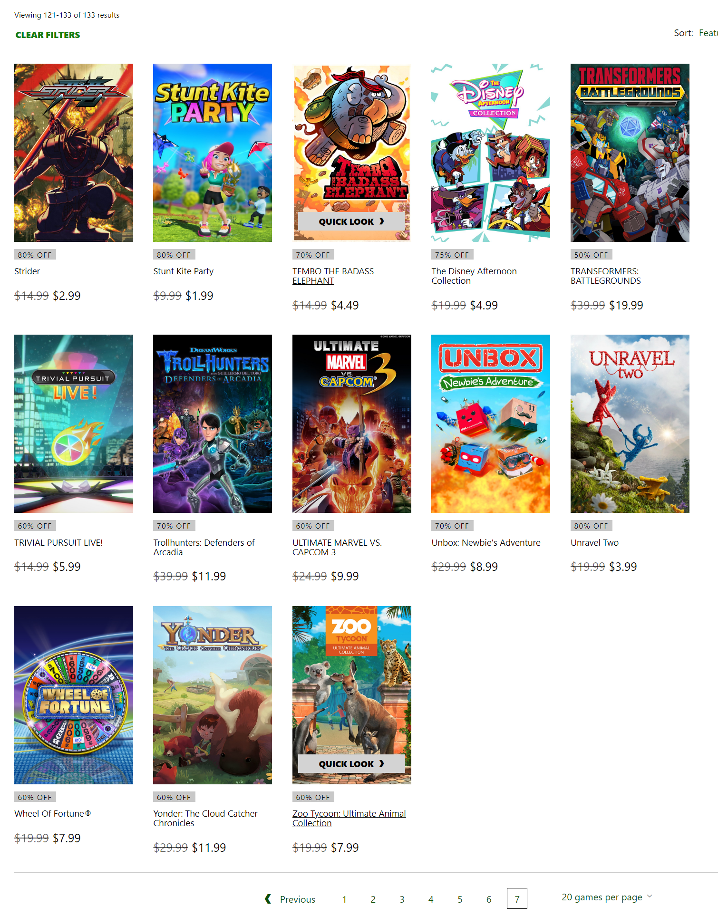
Task: Expand the 20 games per page dropdown
Action: [x=607, y=897]
